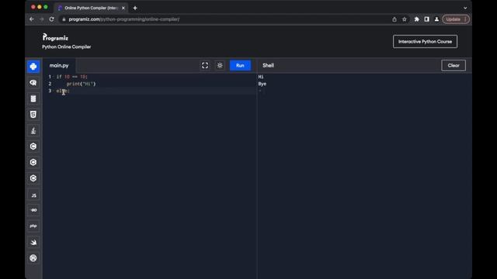
Task: Open the SQL database compiler icon
Action: tap(33, 98)
